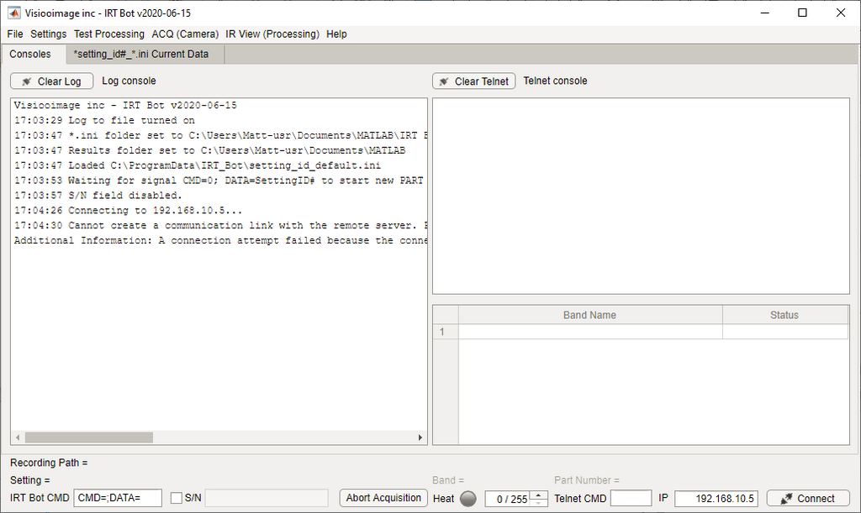Click the Heat indicator lamp
Image resolution: width=861 pixels, height=513 pixels.
click(468, 499)
